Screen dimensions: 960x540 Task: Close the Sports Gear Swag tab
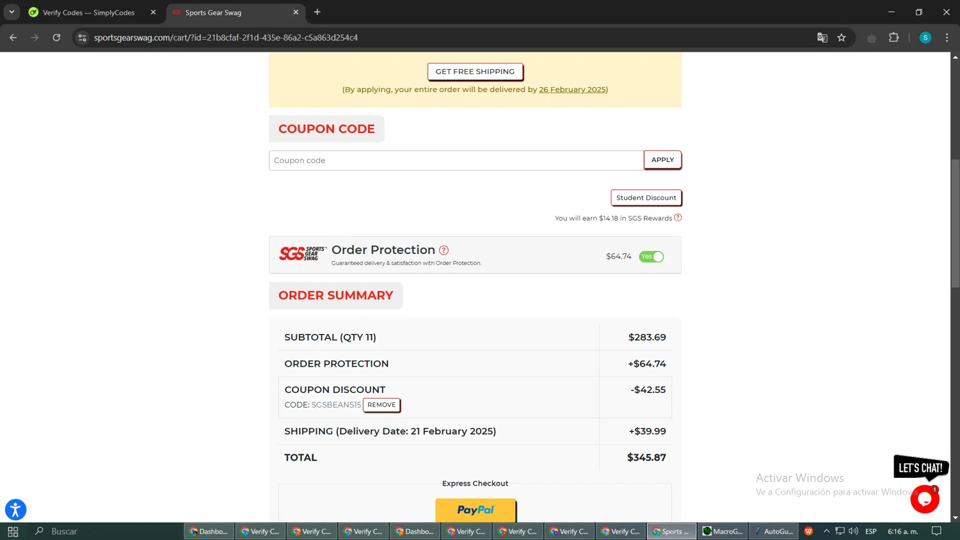coord(296,12)
